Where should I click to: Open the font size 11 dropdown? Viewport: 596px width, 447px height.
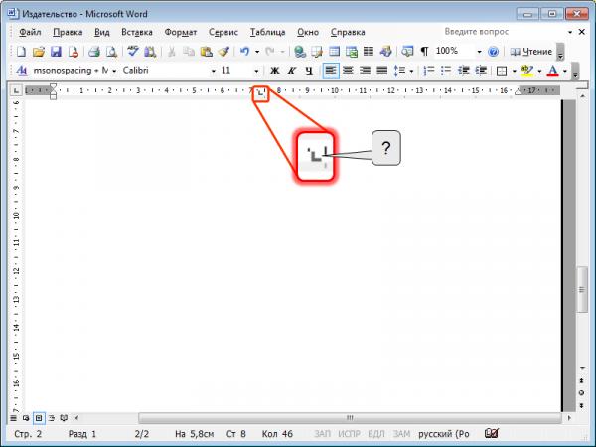coord(256,72)
